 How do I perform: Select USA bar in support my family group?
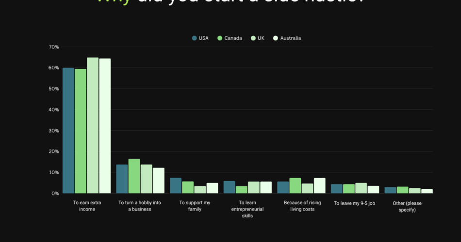[x=175, y=186]
